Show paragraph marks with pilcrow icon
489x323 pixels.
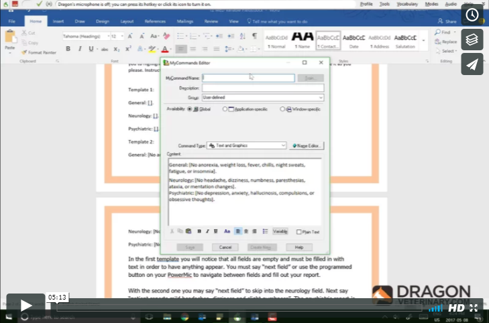[254, 36]
